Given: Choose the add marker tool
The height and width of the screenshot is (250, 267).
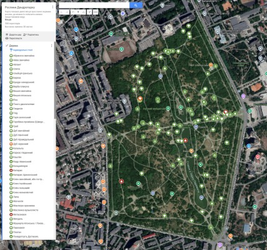Looking at the screenshot, I should click(78, 12).
